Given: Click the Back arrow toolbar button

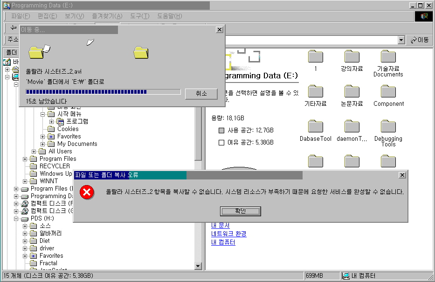Looking at the screenshot, I should (x=13, y=28).
